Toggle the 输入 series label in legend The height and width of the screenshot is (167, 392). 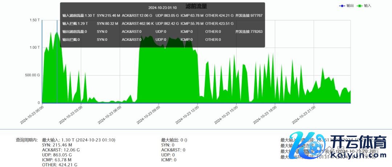tap(368, 6)
